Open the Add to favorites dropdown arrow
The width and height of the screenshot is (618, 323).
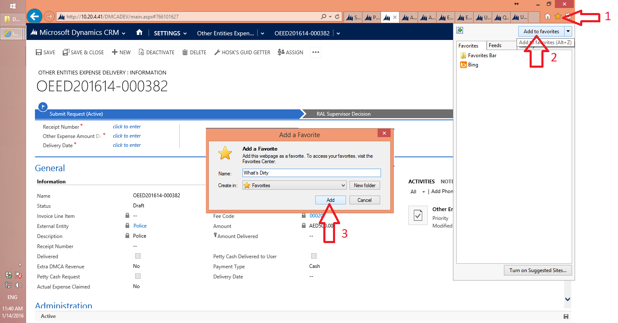point(568,31)
